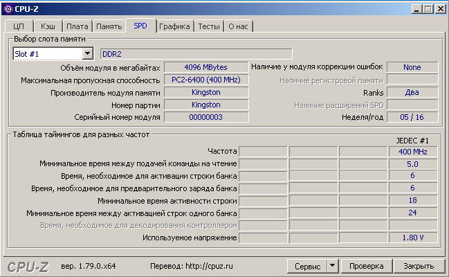This screenshot has height=277, width=449.
Task: Select the Плата tab
Action: point(77,26)
